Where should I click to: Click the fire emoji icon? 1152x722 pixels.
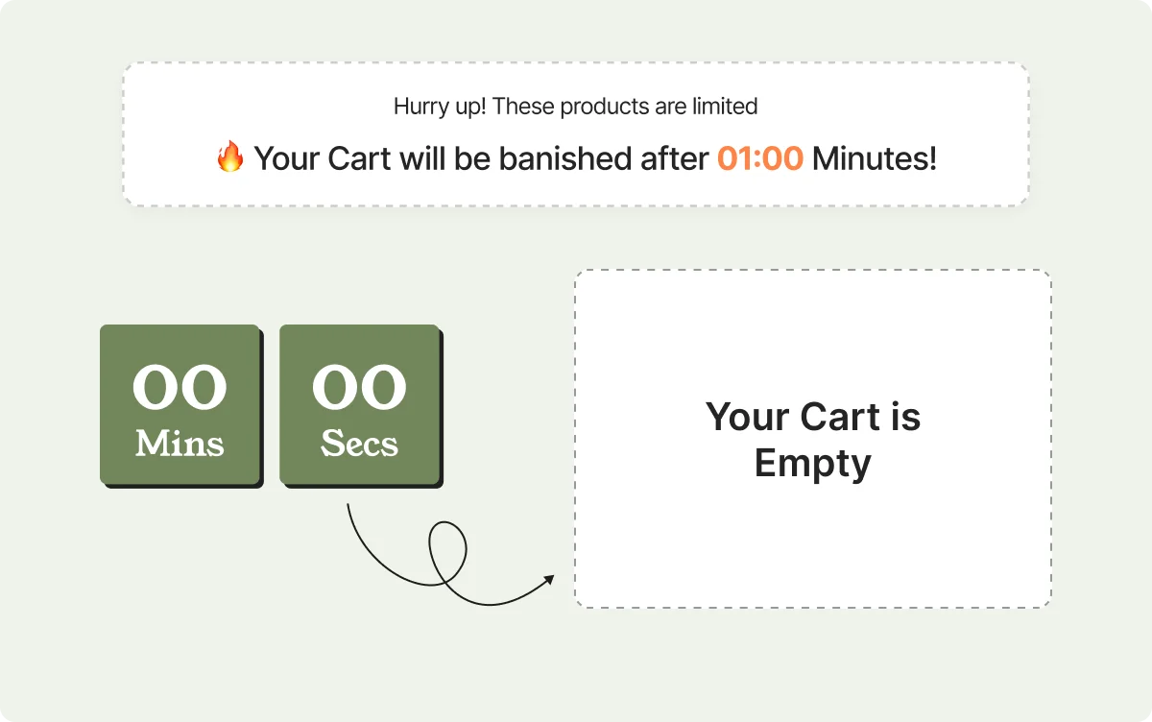click(x=230, y=156)
